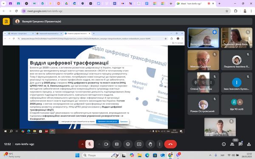This screenshot has height=159, width=255.
Task: Start presenting your screen
Action: (139, 144)
